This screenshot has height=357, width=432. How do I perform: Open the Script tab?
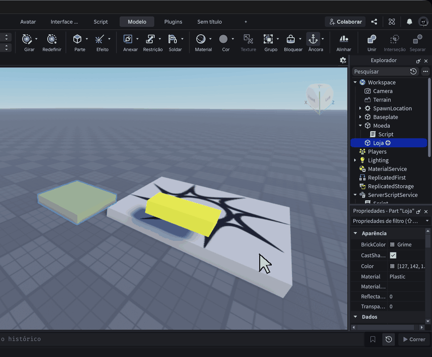pyautogui.click(x=100, y=22)
